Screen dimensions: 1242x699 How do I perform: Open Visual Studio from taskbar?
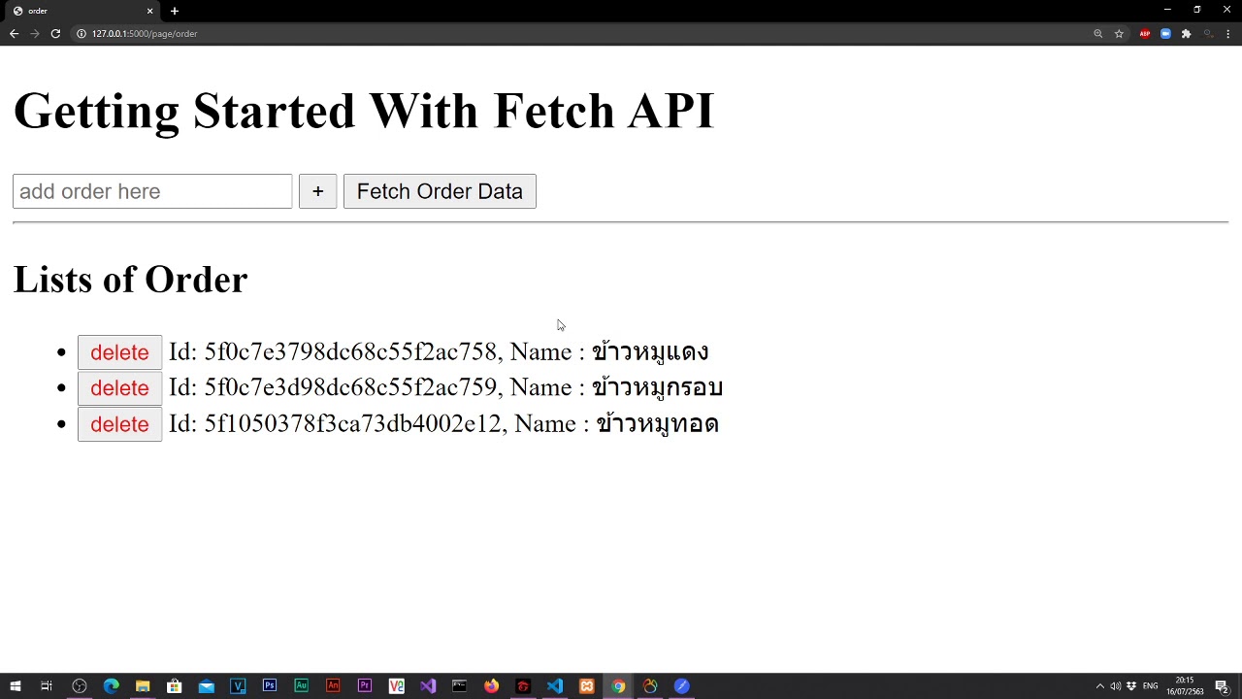point(428,686)
